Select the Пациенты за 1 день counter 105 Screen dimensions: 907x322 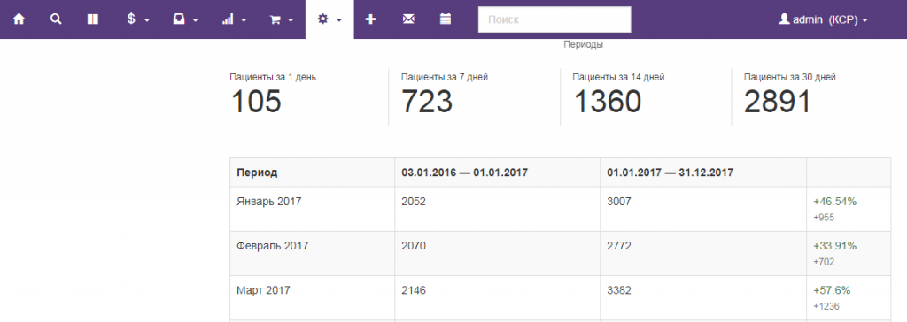click(256, 102)
